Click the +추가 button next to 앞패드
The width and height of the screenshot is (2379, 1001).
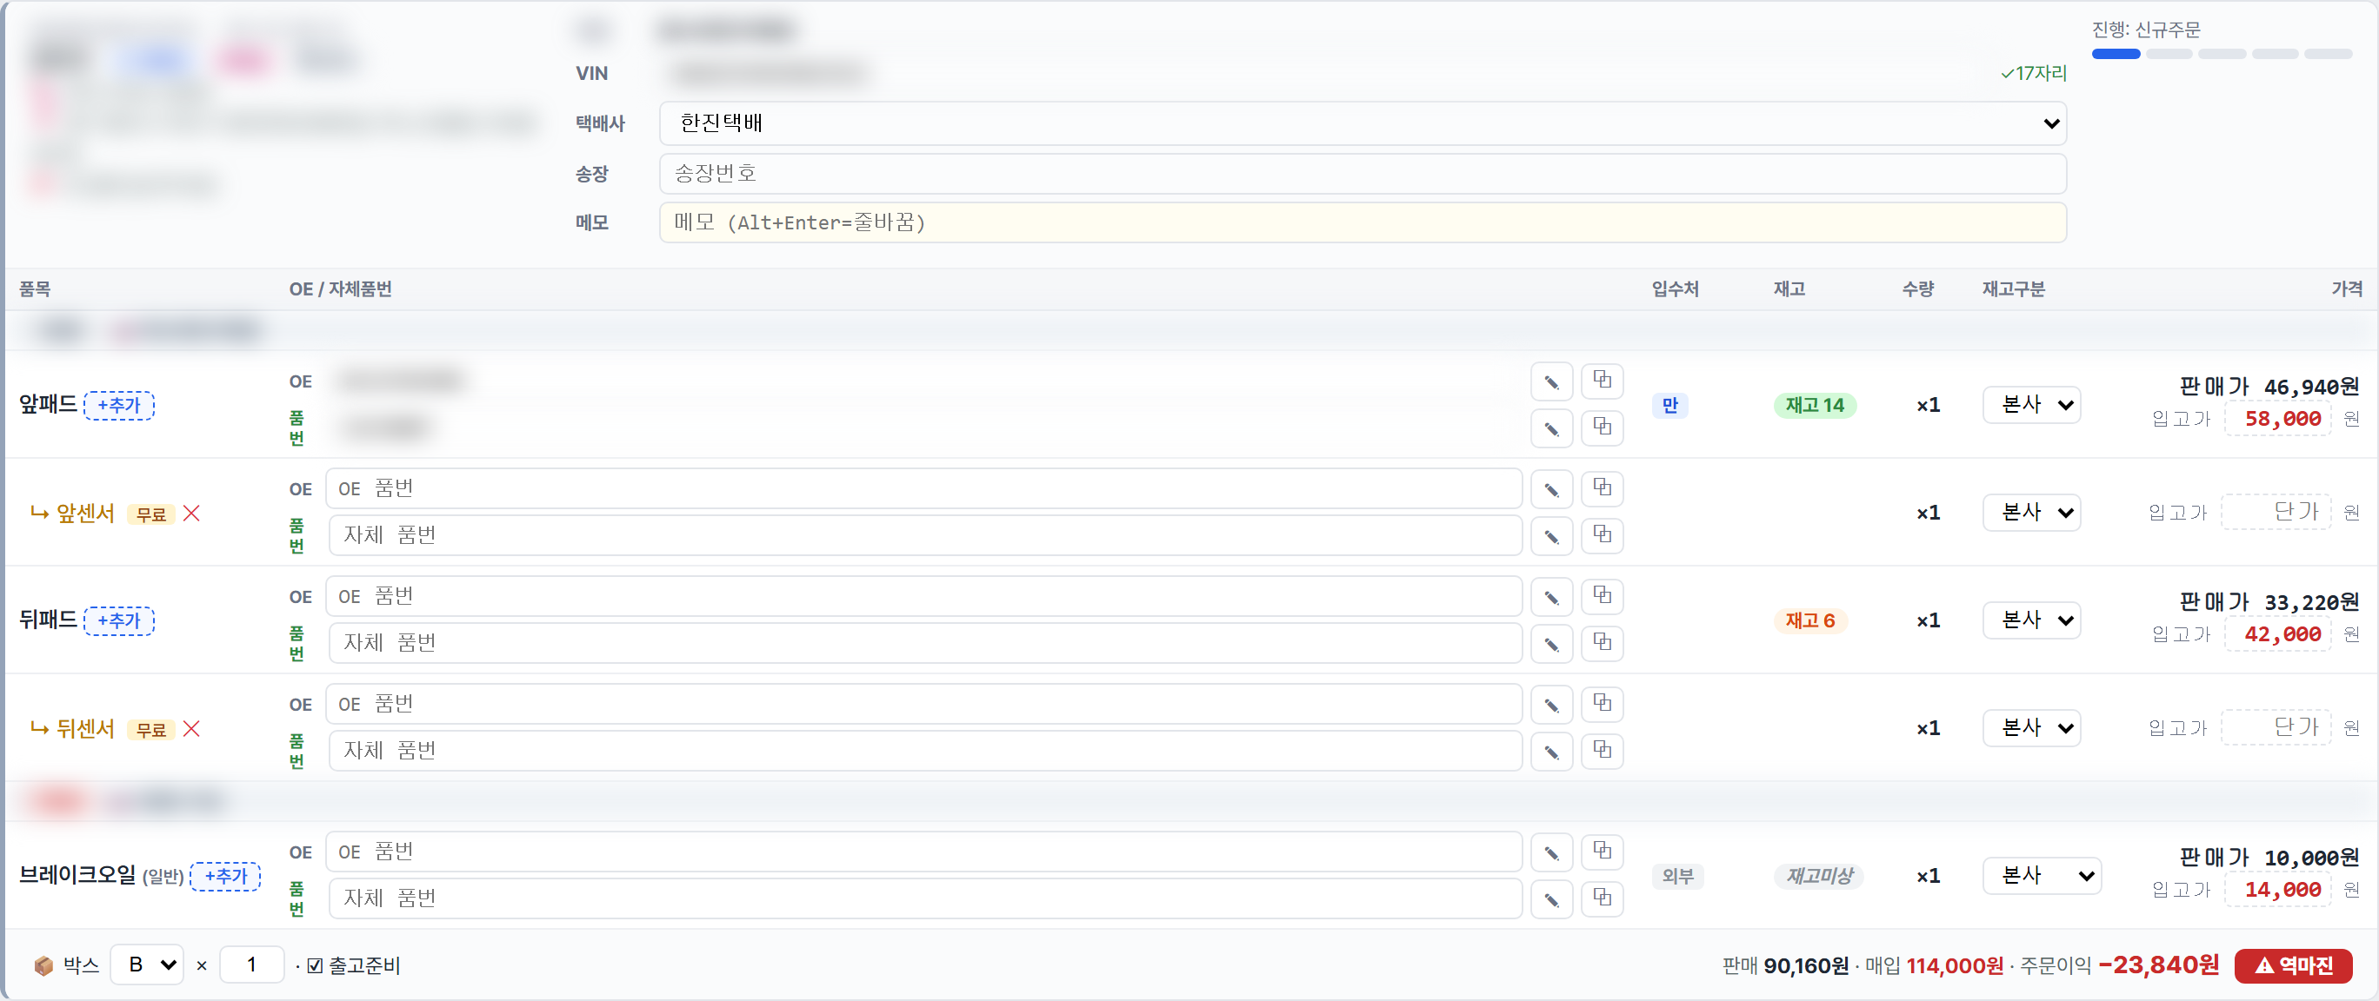tap(119, 405)
